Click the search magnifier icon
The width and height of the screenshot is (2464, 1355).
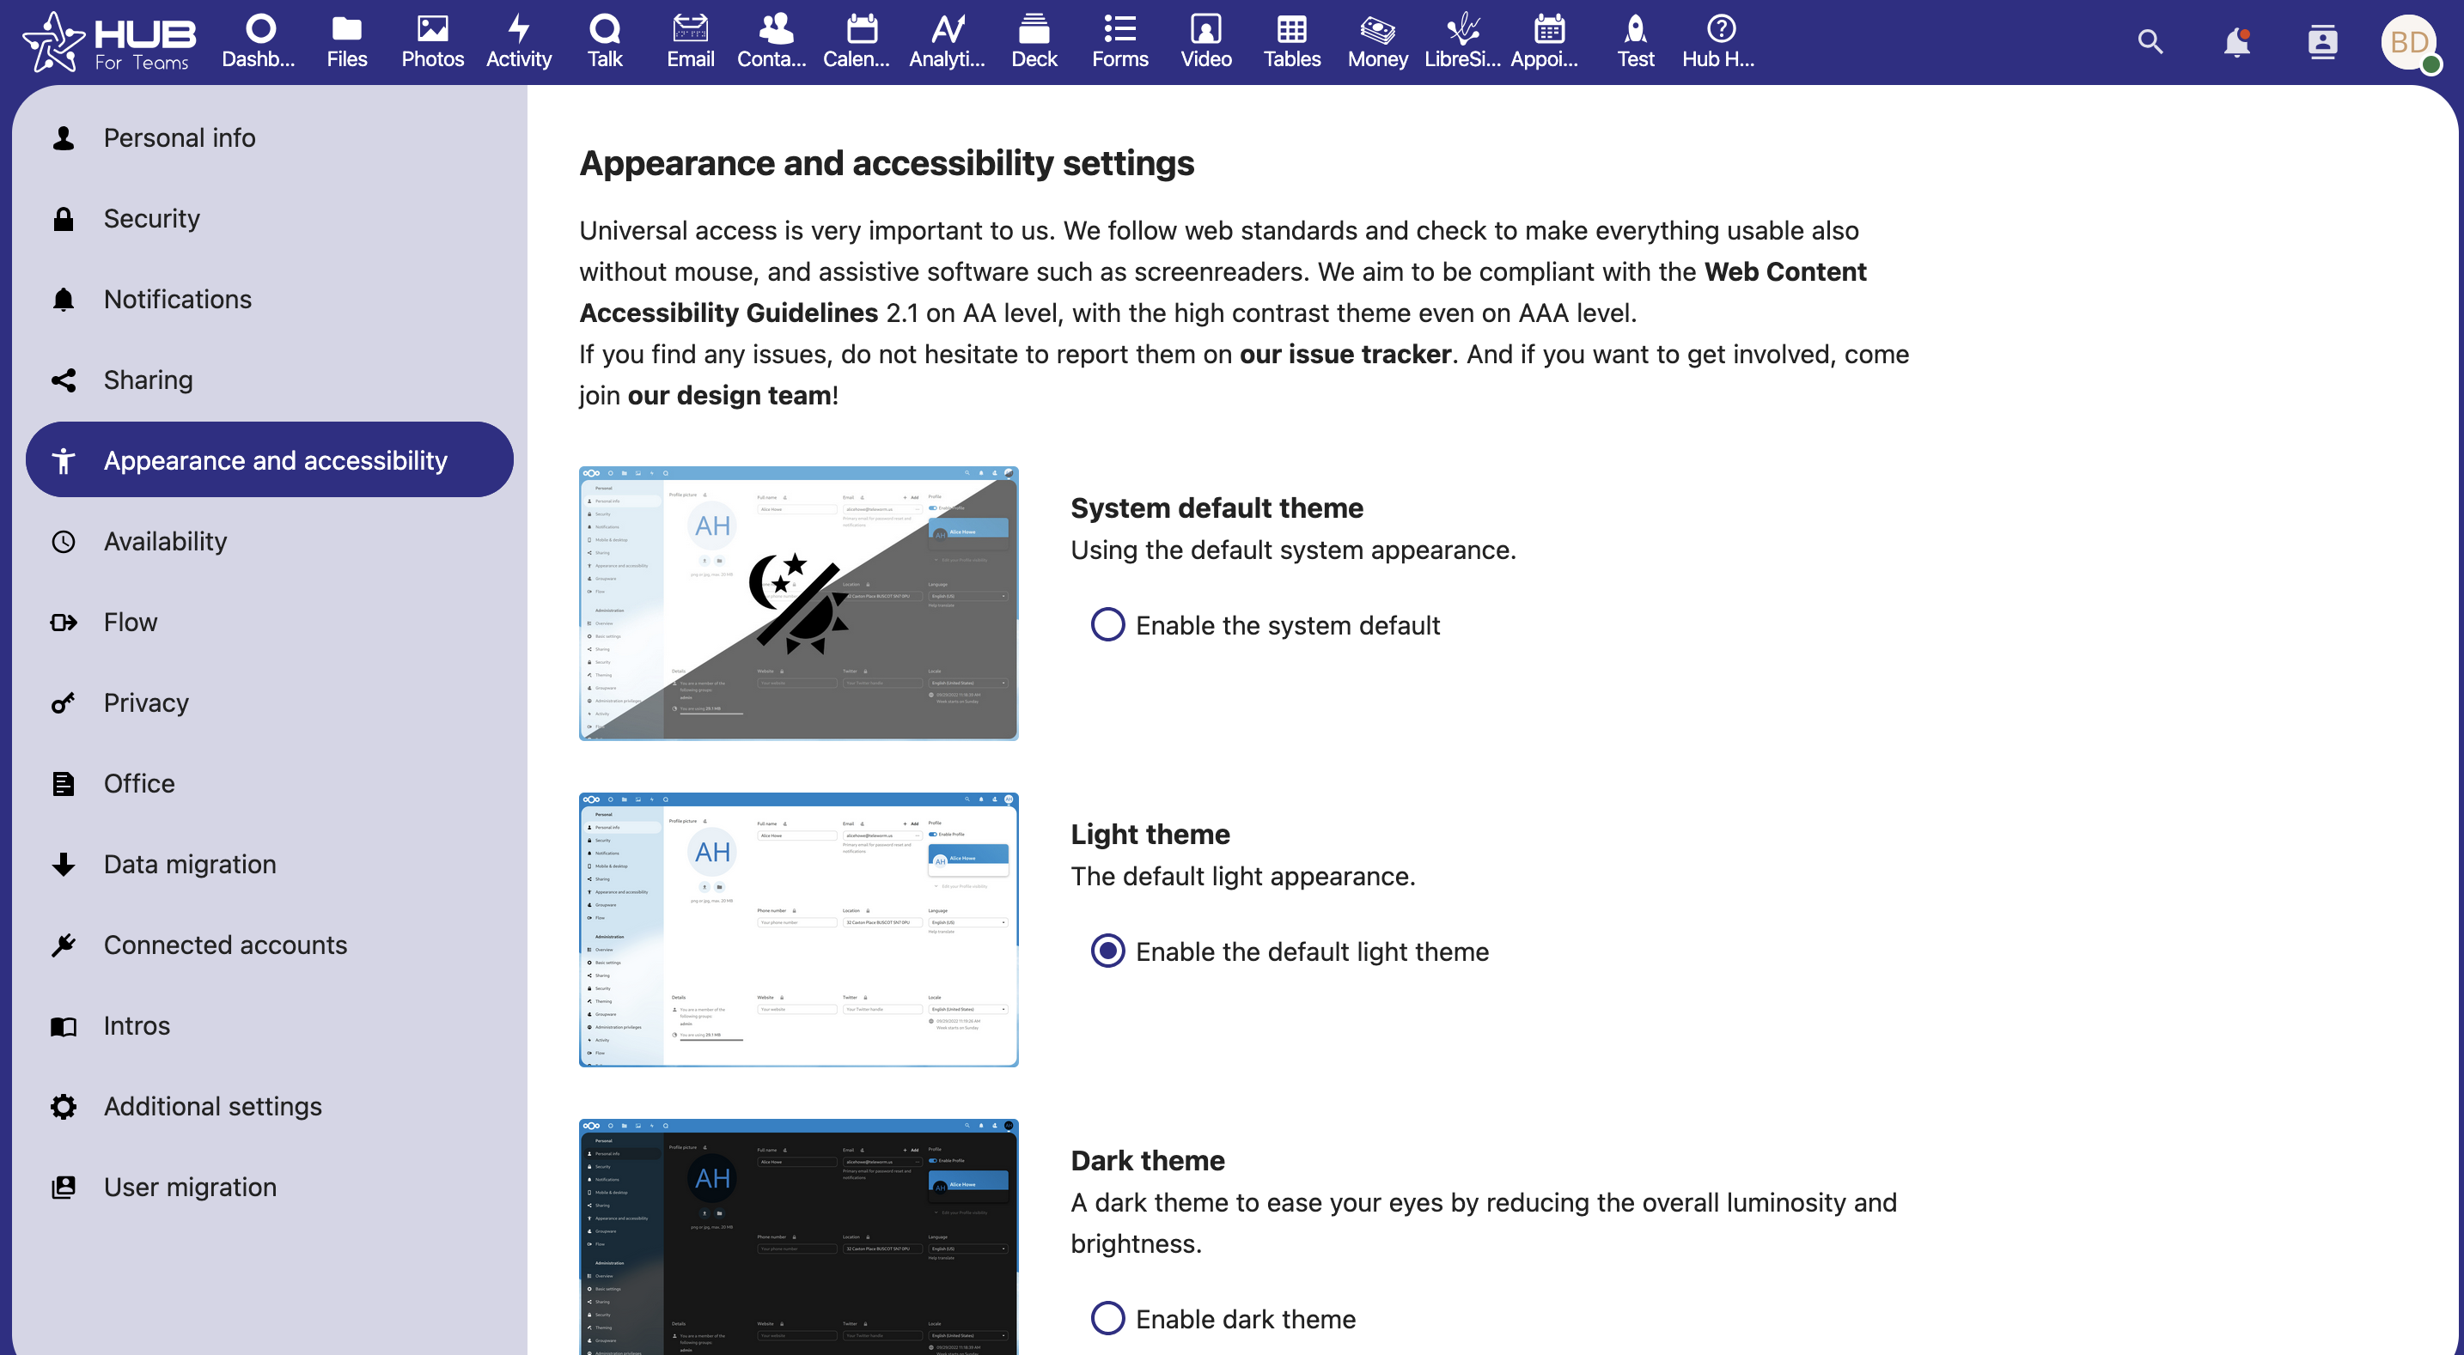click(2150, 42)
